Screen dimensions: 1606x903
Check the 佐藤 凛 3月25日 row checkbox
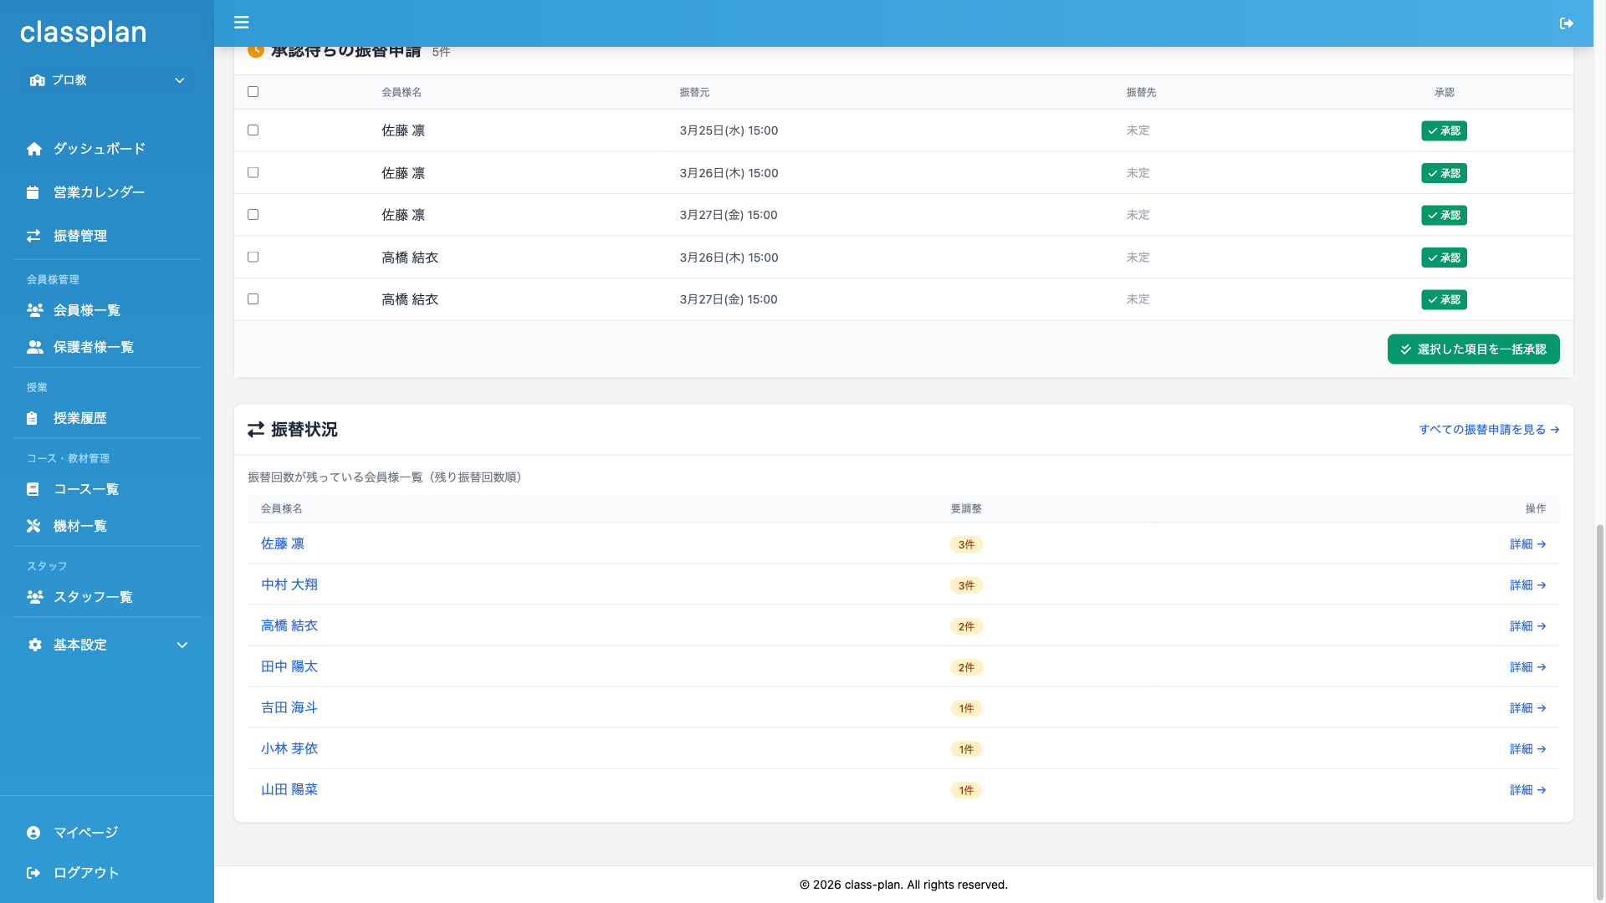tap(253, 130)
